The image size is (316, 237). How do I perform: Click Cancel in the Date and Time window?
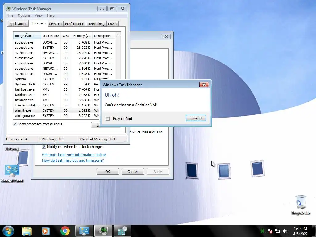point(132,172)
